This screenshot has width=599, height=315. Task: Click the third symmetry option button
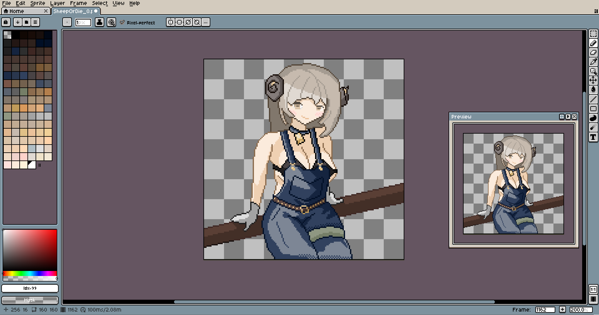click(188, 22)
